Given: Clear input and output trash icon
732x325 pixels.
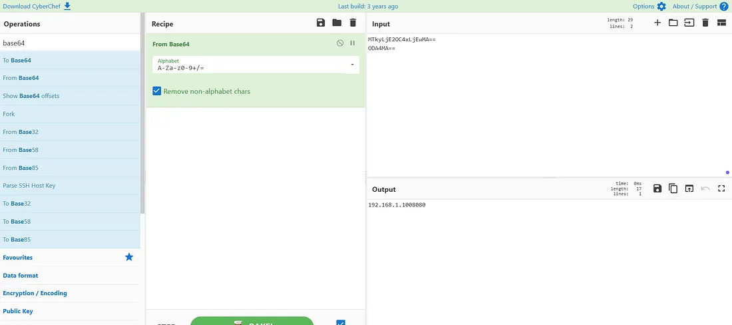Looking at the screenshot, I should pyautogui.click(x=705, y=23).
